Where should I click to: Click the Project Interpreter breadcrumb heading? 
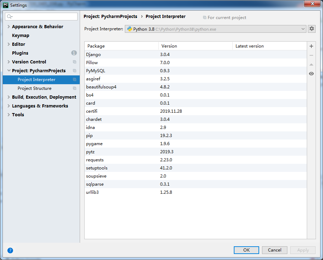(166, 17)
